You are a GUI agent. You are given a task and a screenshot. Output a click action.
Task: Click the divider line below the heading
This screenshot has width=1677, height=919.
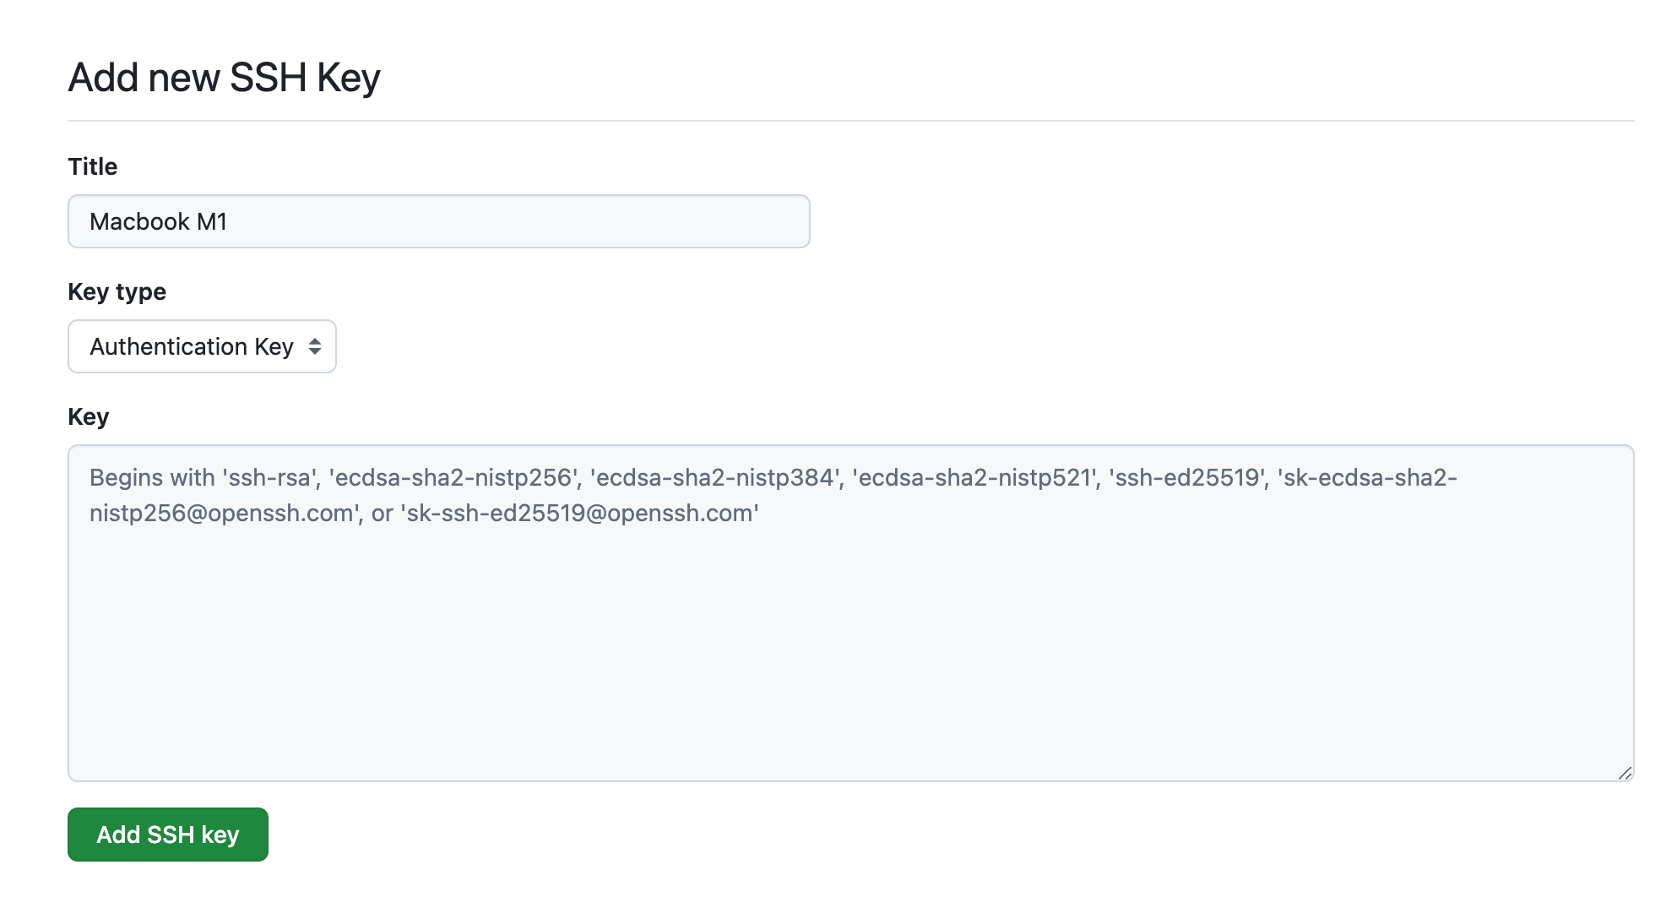click(851, 121)
